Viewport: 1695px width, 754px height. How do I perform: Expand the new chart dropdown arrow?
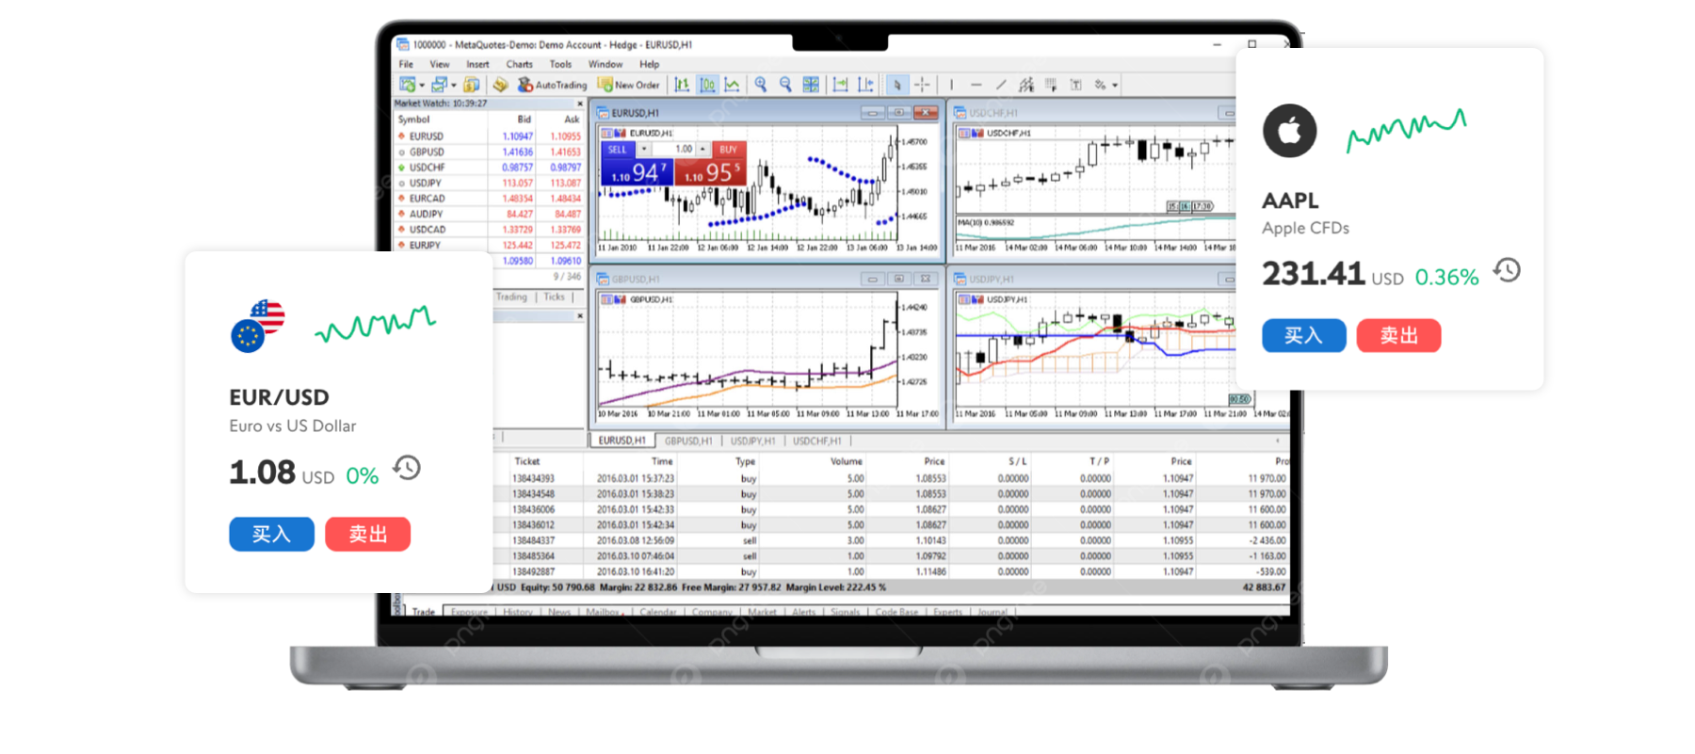[x=422, y=86]
